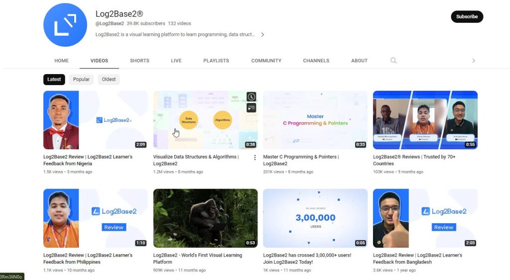This screenshot has width=510, height=280.
Task: Click Add to Queue icon on thumbnail
Action: click(x=252, y=108)
